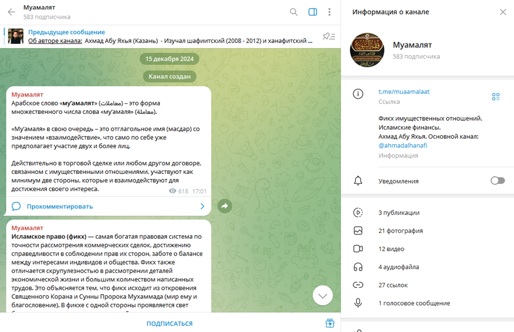Forward the first post with share arrow
Screen dimensions: 514x332
(x=225, y=206)
